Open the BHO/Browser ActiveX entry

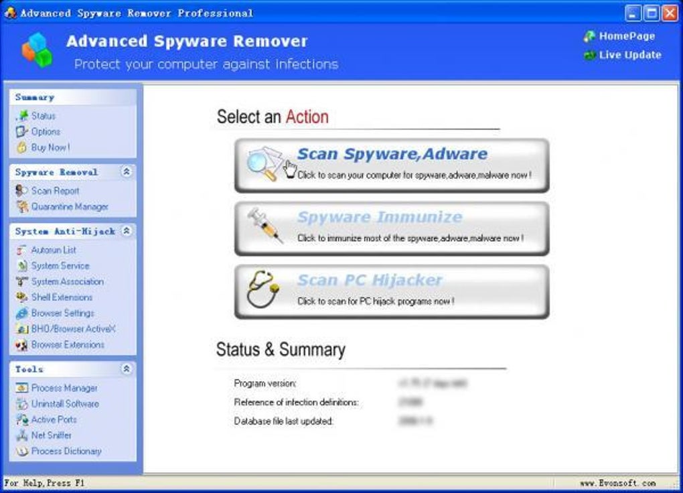click(x=73, y=329)
